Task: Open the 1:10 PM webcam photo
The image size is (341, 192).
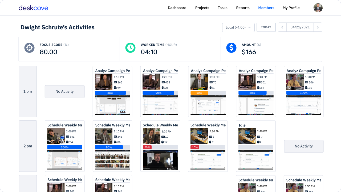Action: [104, 82]
